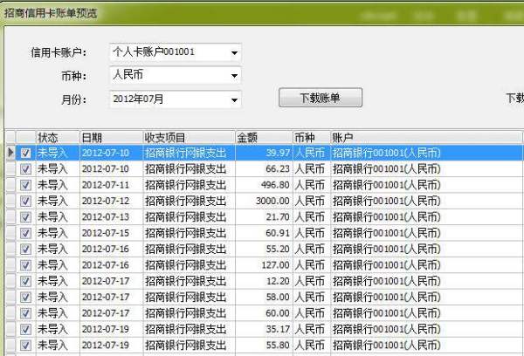Toggle the checkbox in the 55.80 row
Image resolution: width=524 pixels, height=356 pixels.
point(25,346)
